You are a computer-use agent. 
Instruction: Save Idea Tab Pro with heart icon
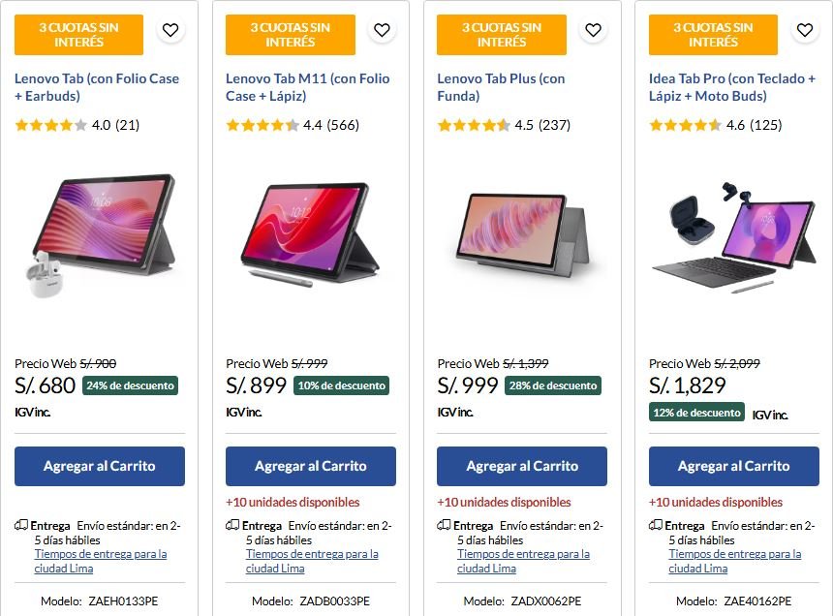click(x=805, y=30)
